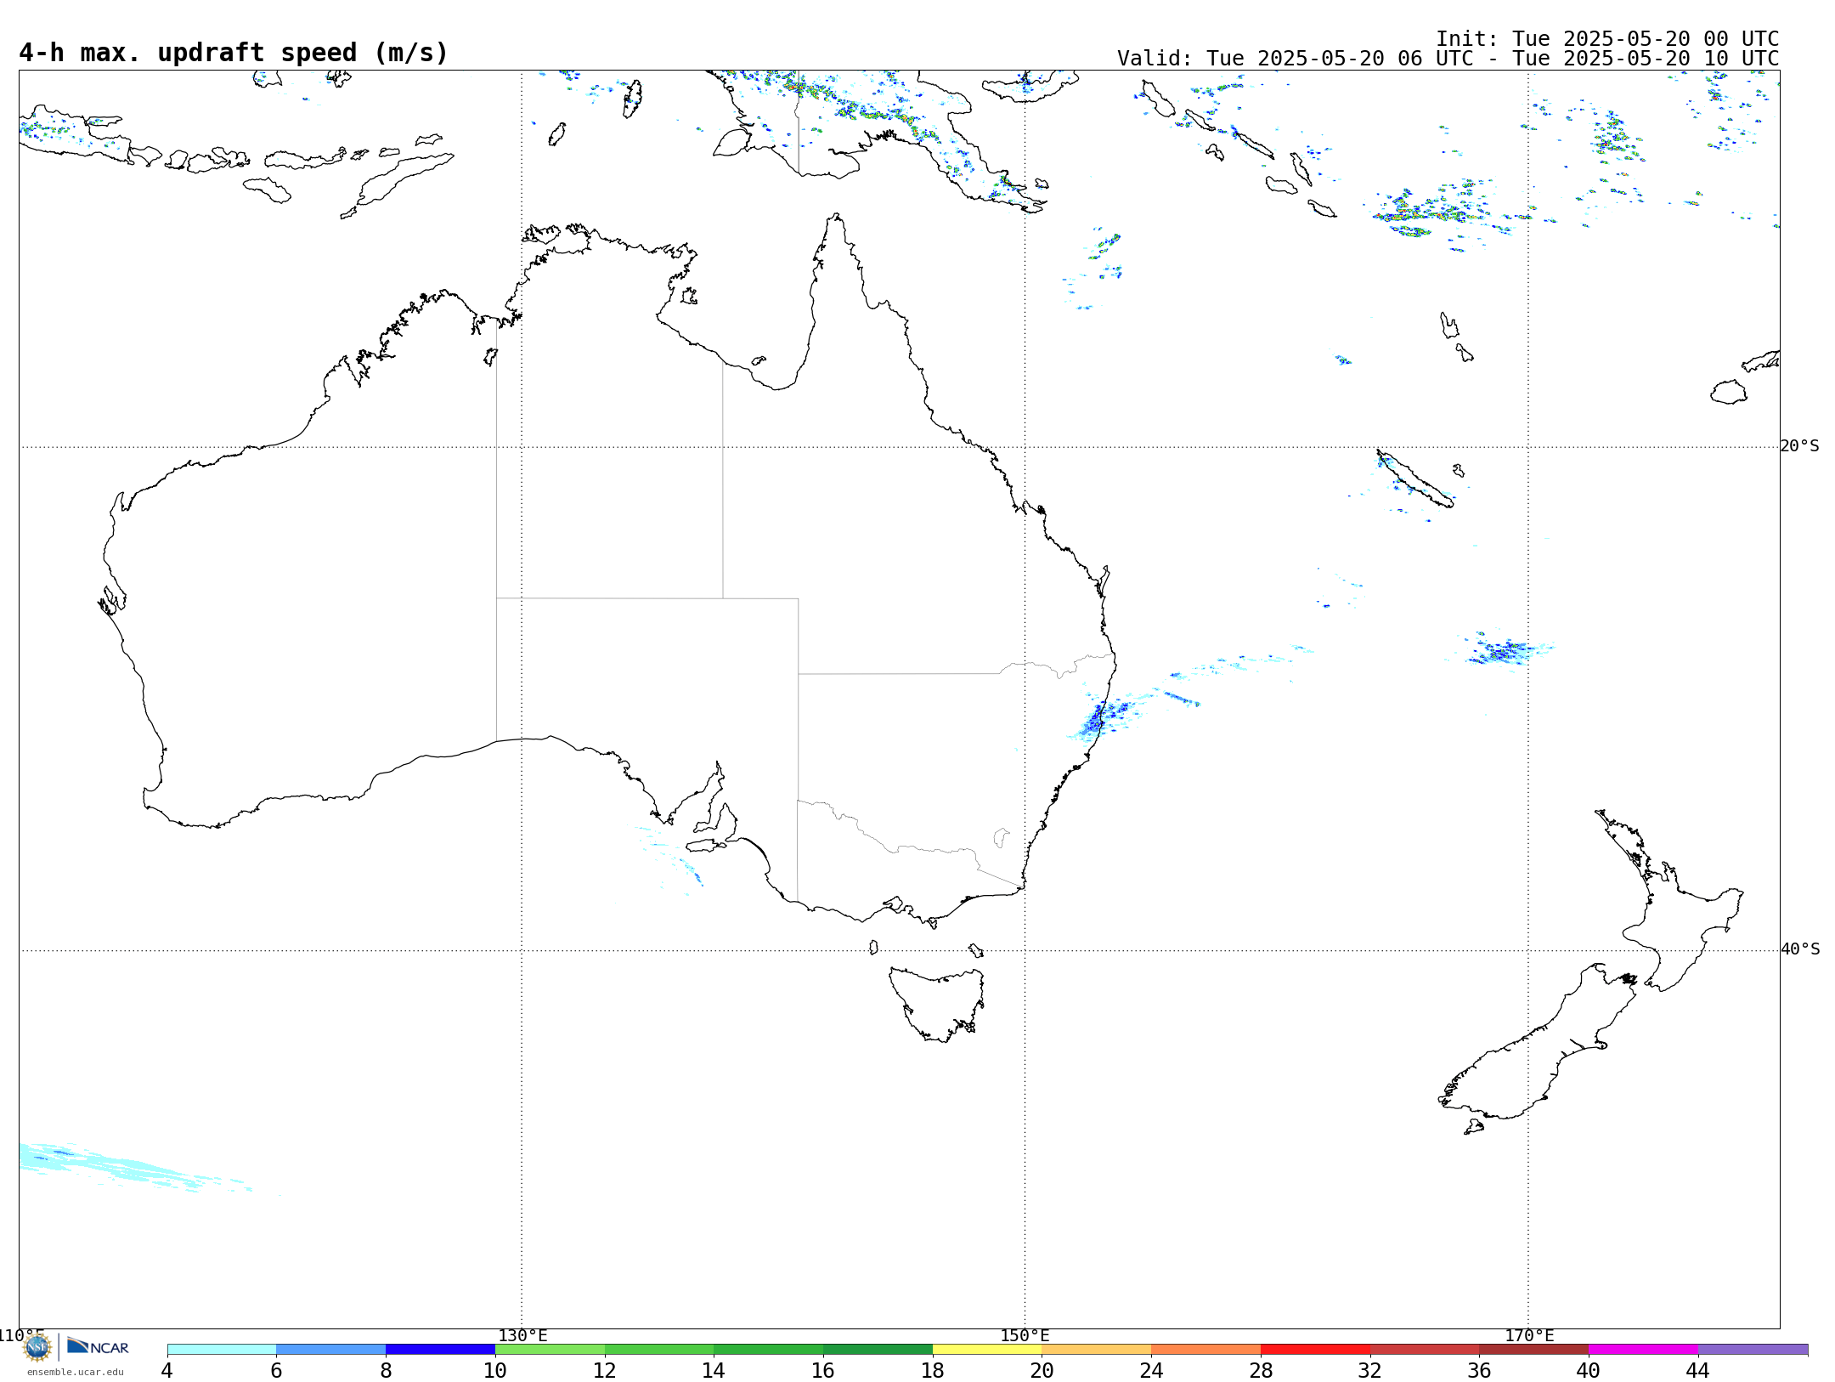This screenshot has width=1835, height=1382.
Task: Open the ensemble.ucar.edu link text
Action: click(x=76, y=1372)
